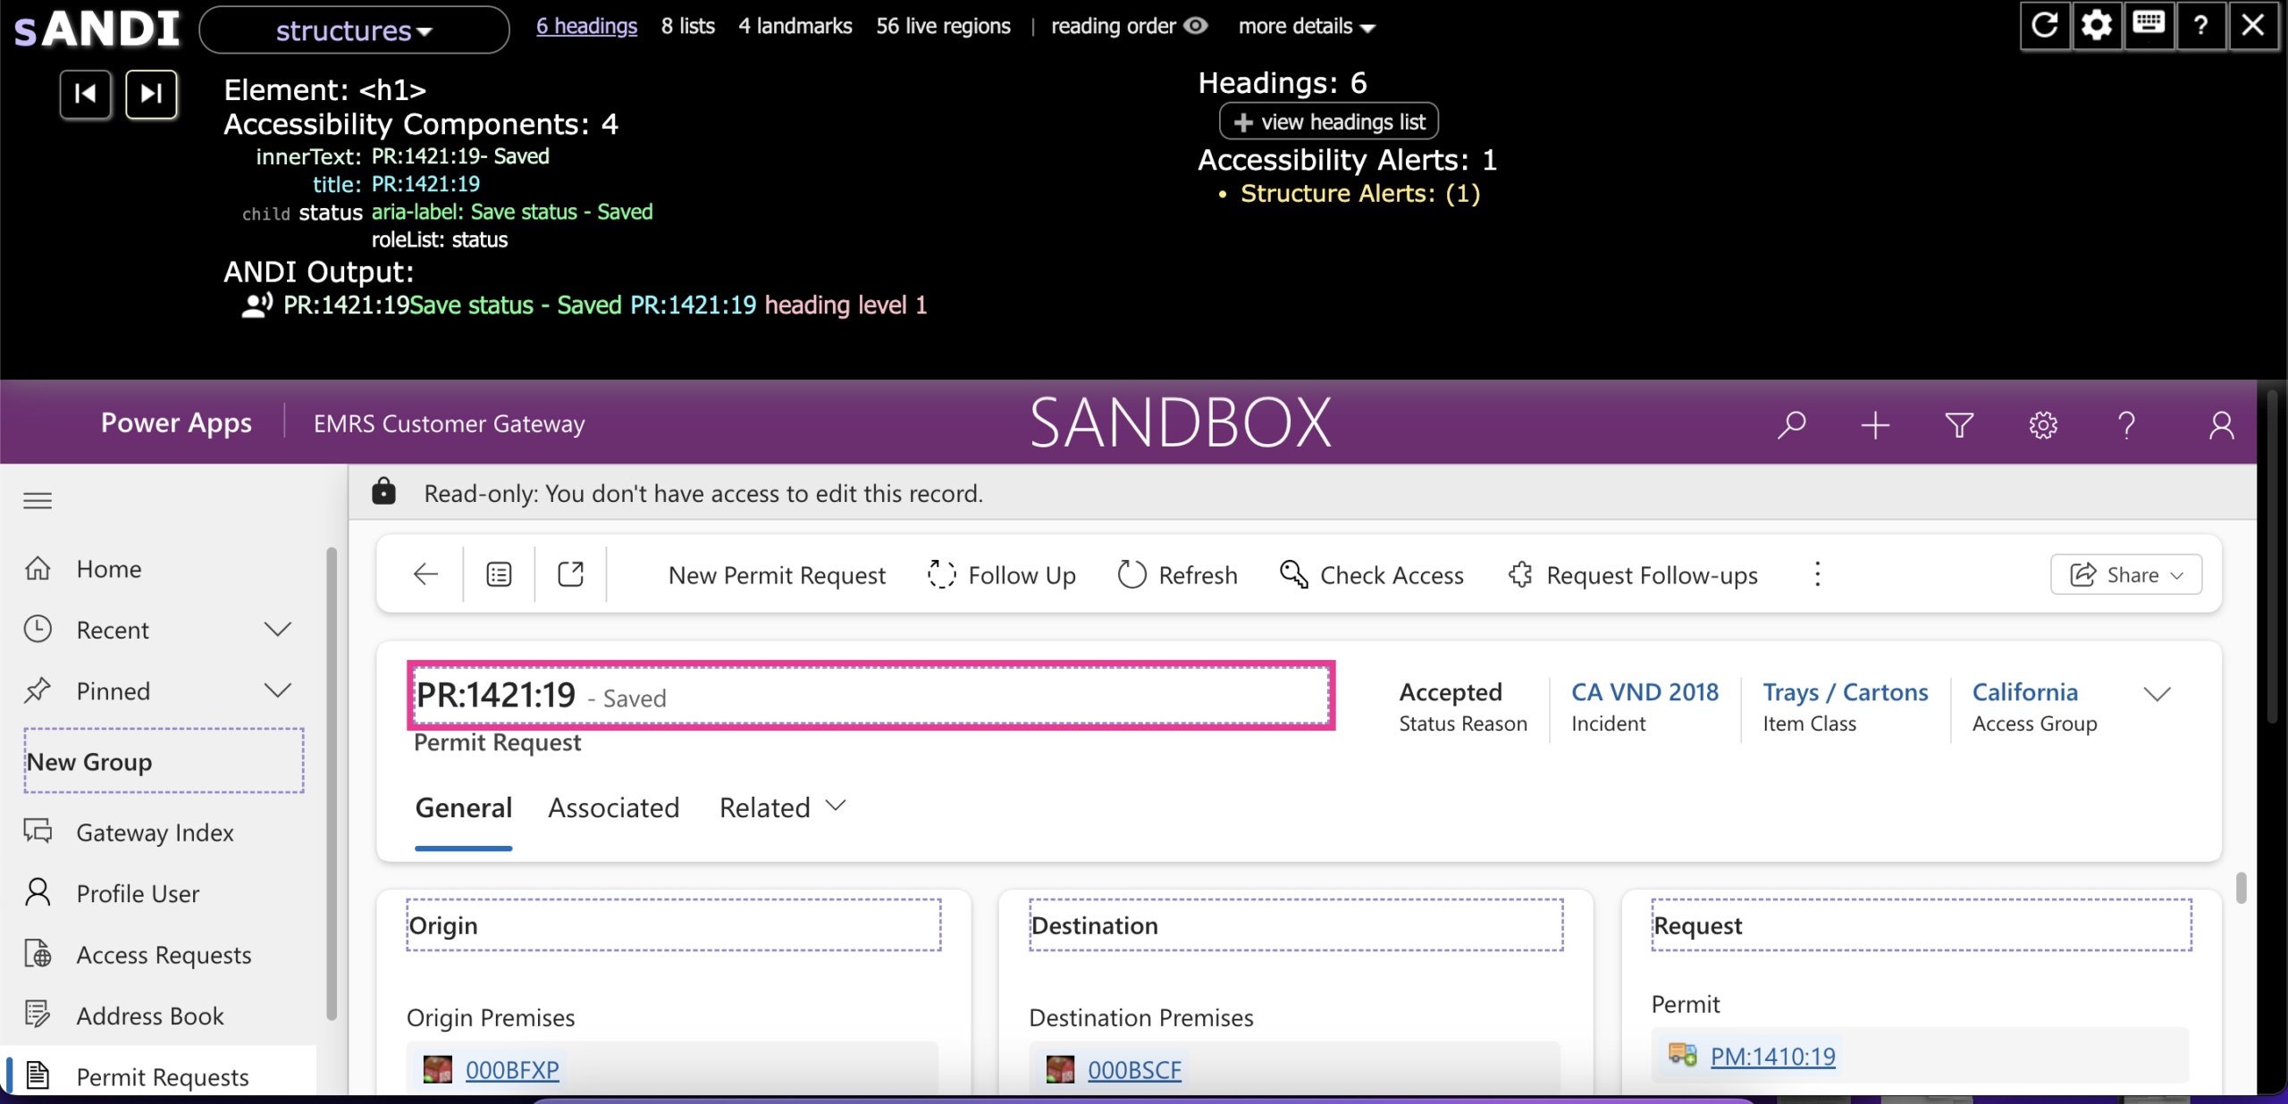
Task: Open the structures module dropdown
Action: point(354,30)
